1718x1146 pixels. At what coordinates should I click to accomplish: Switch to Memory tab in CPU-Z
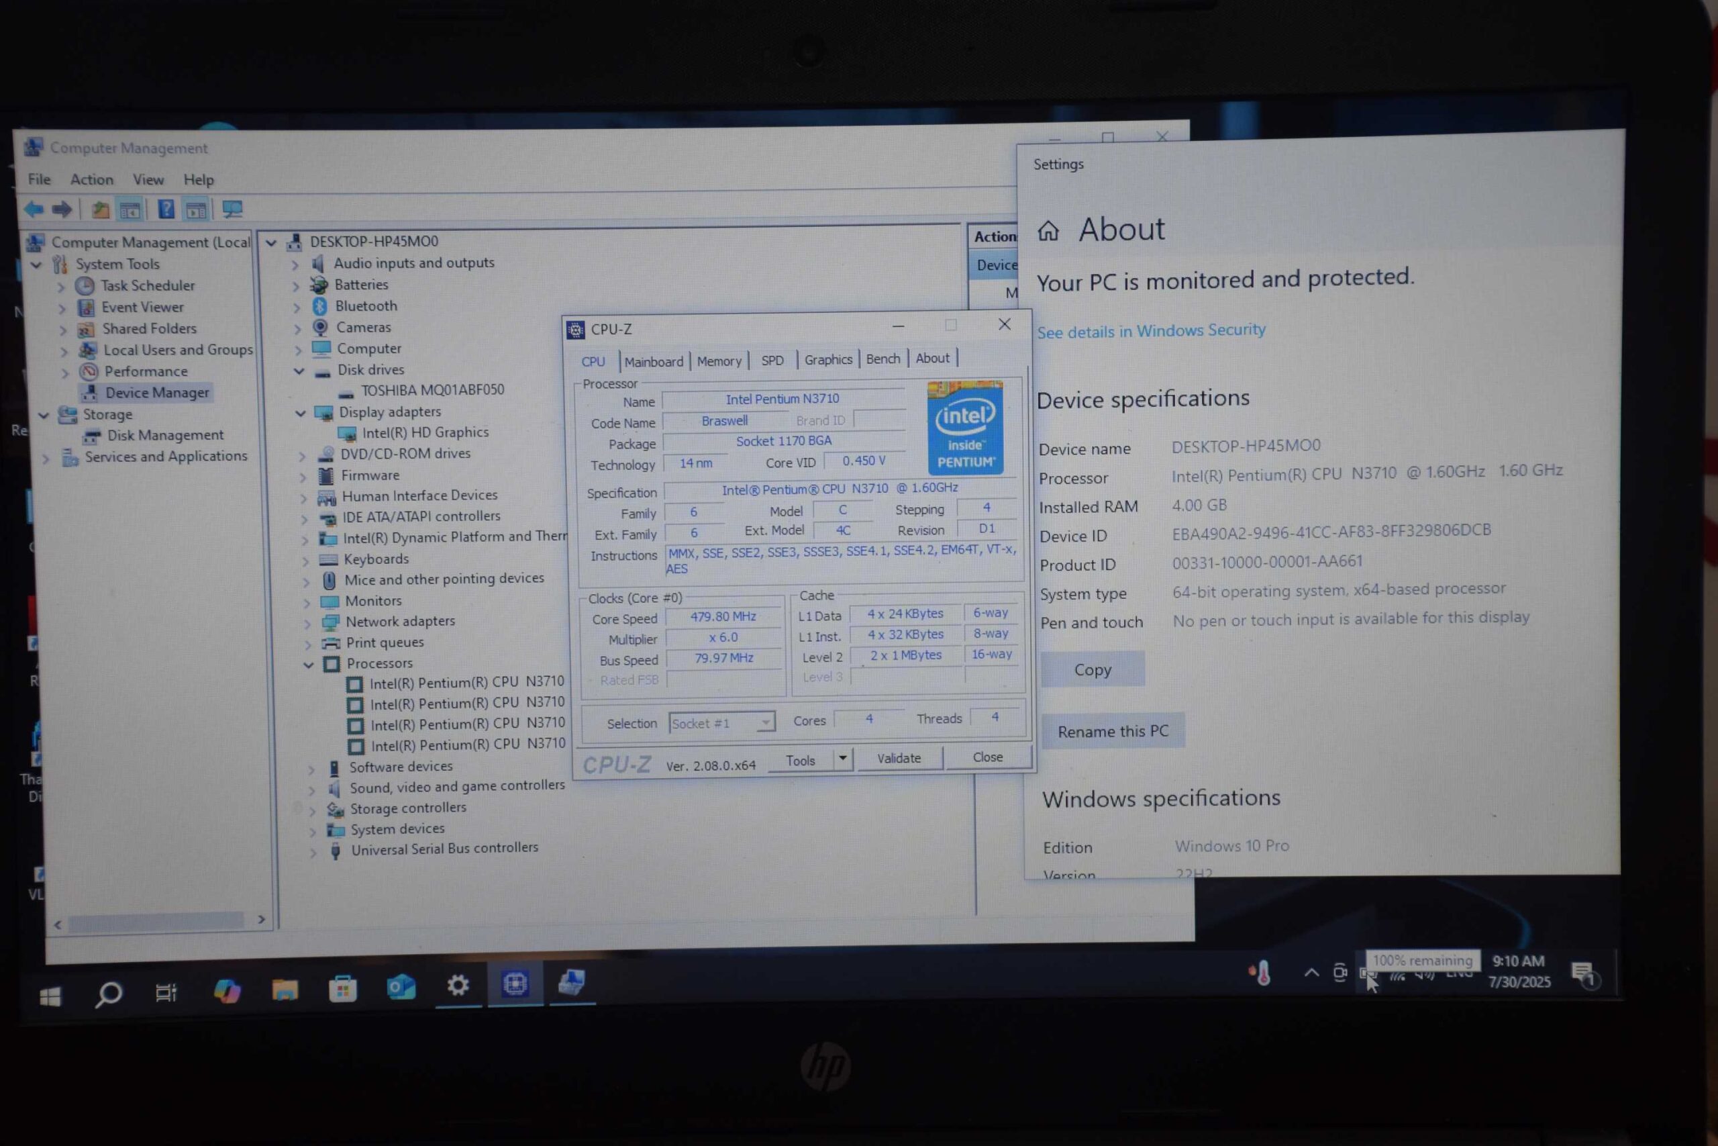[719, 361]
